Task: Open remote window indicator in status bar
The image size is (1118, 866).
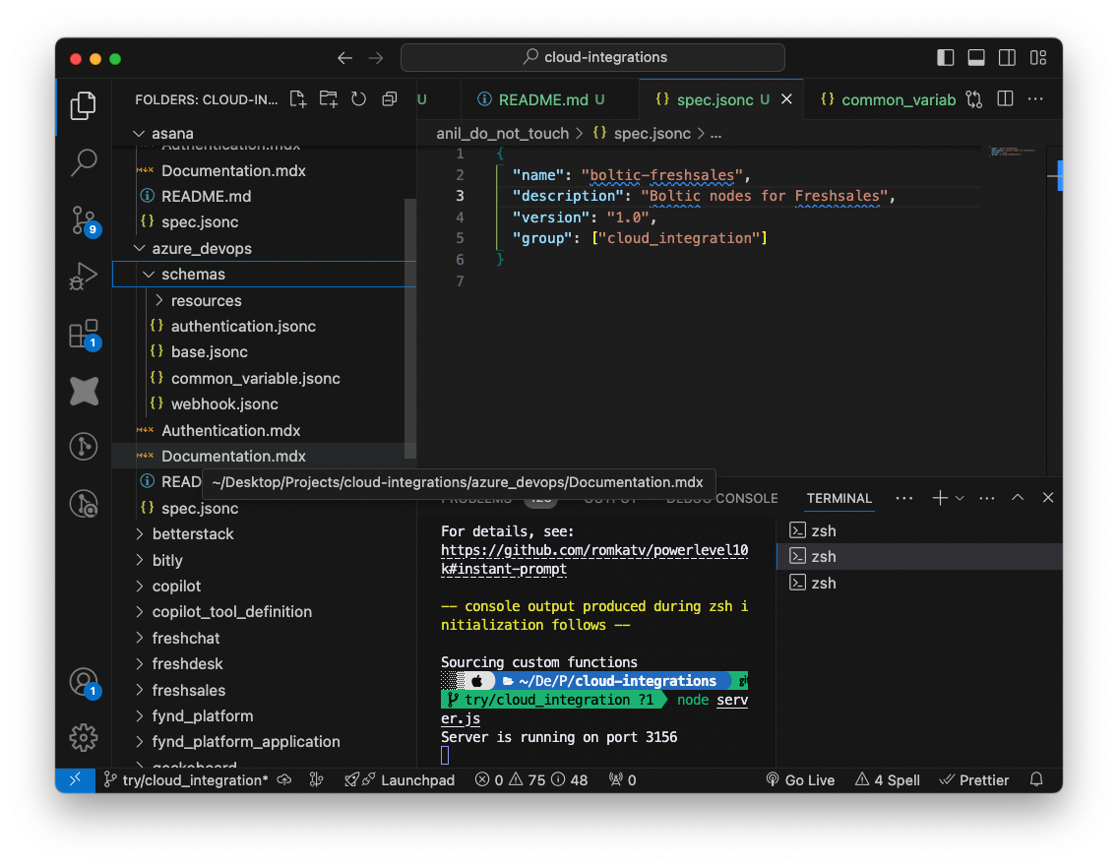Action: pyautogui.click(x=76, y=779)
